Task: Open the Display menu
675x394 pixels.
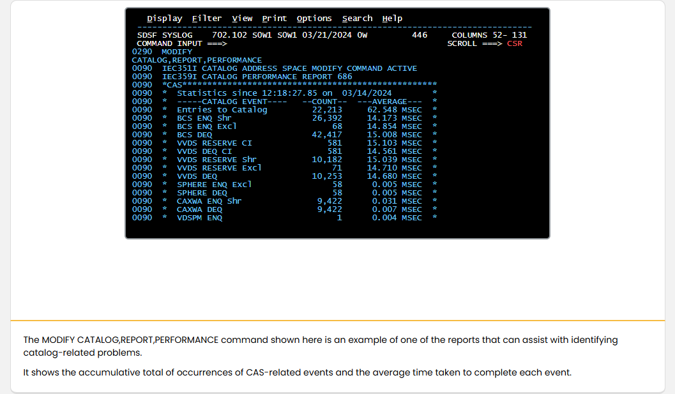Action: pyautogui.click(x=165, y=19)
